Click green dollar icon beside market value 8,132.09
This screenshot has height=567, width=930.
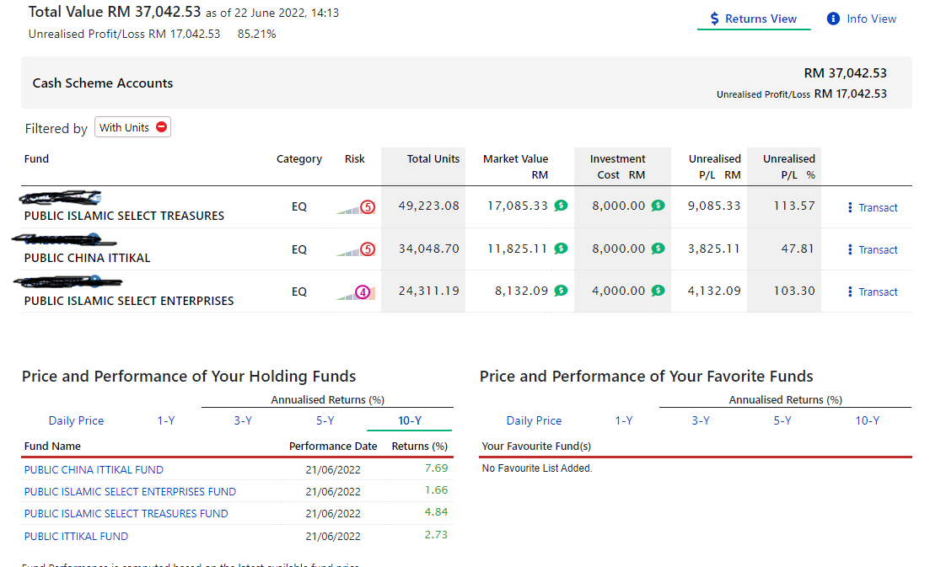point(561,291)
